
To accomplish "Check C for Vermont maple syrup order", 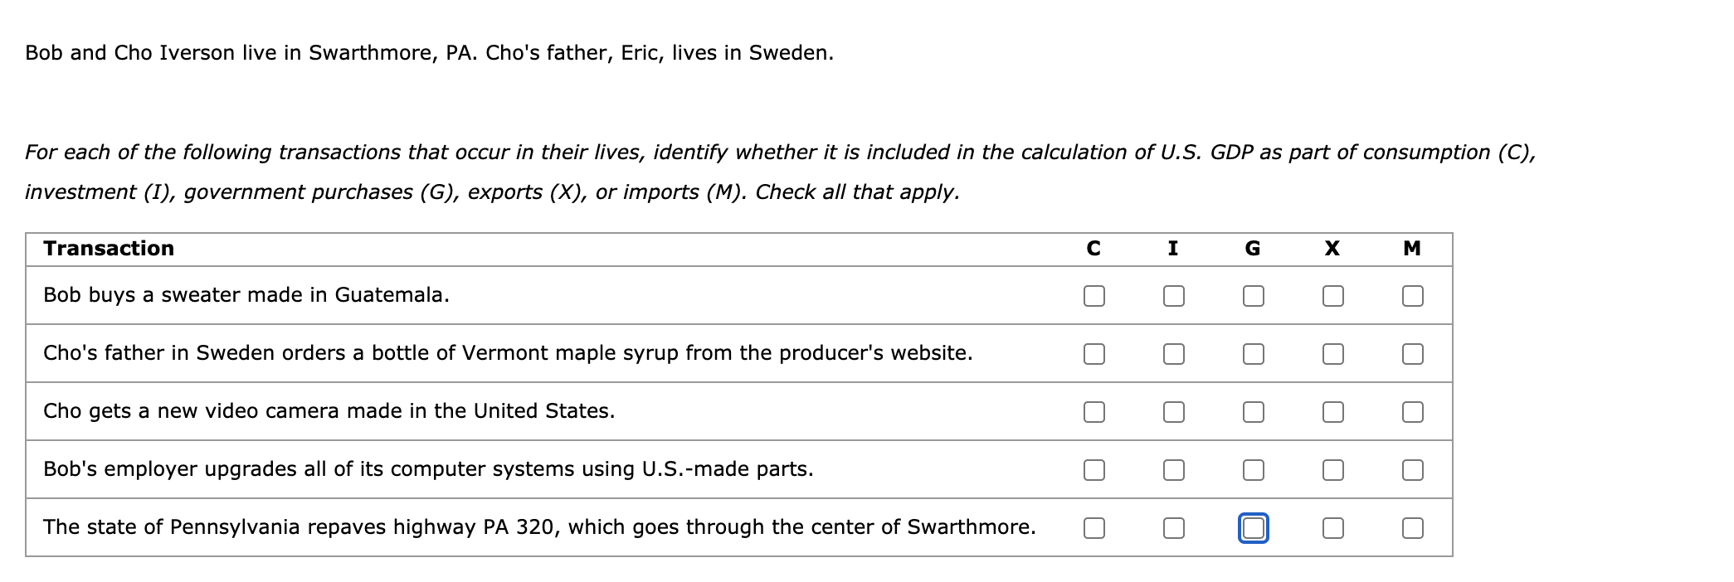I will [x=1093, y=354].
